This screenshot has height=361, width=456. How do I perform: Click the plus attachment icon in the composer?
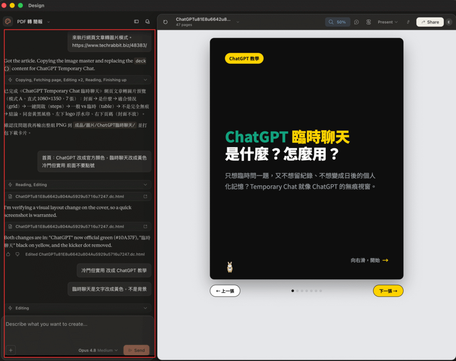point(11,350)
